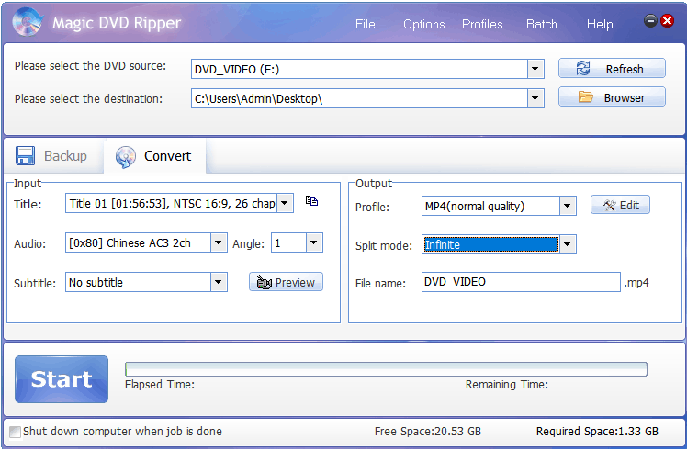
Task: Click the Free Space:20.53 GB status text
Action: 428,432
